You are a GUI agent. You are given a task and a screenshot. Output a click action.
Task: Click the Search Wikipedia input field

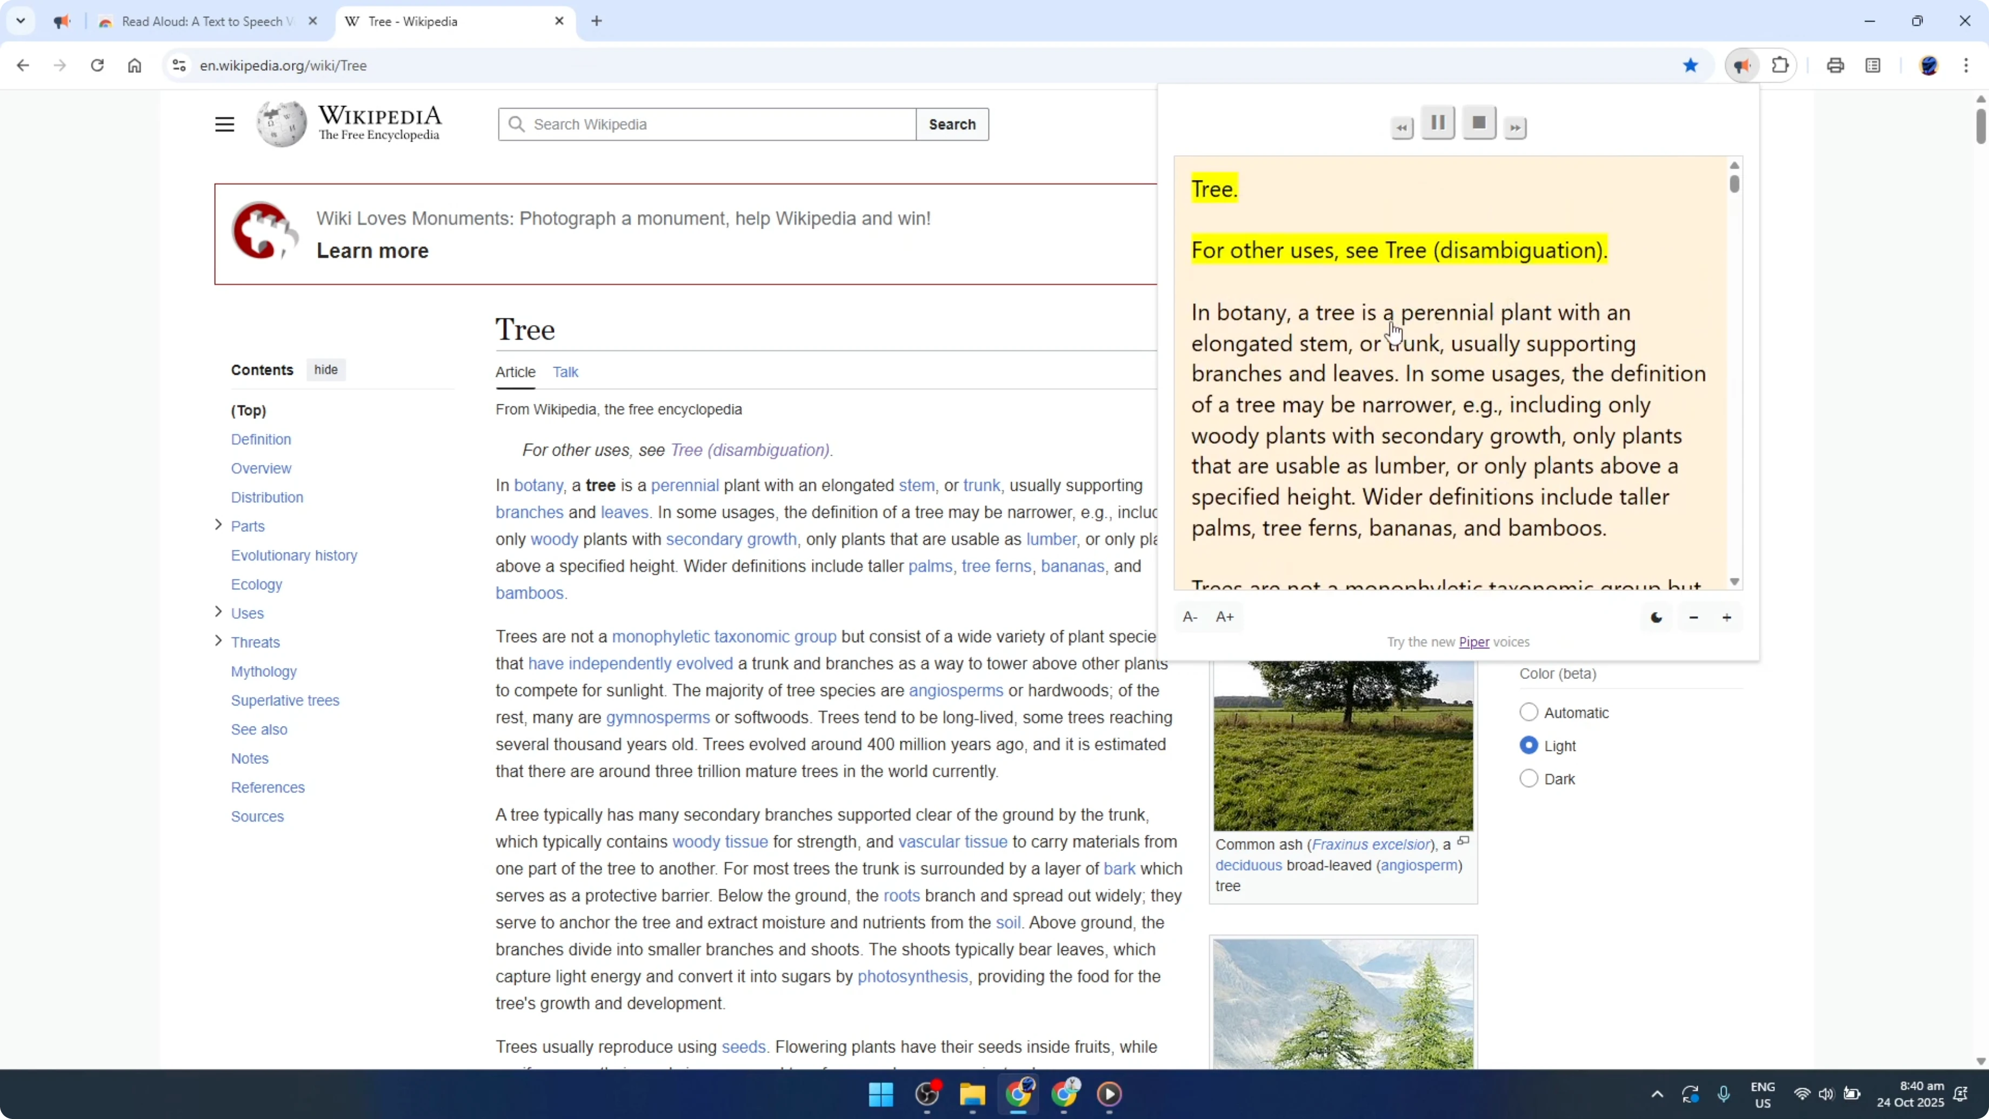(x=708, y=124)
